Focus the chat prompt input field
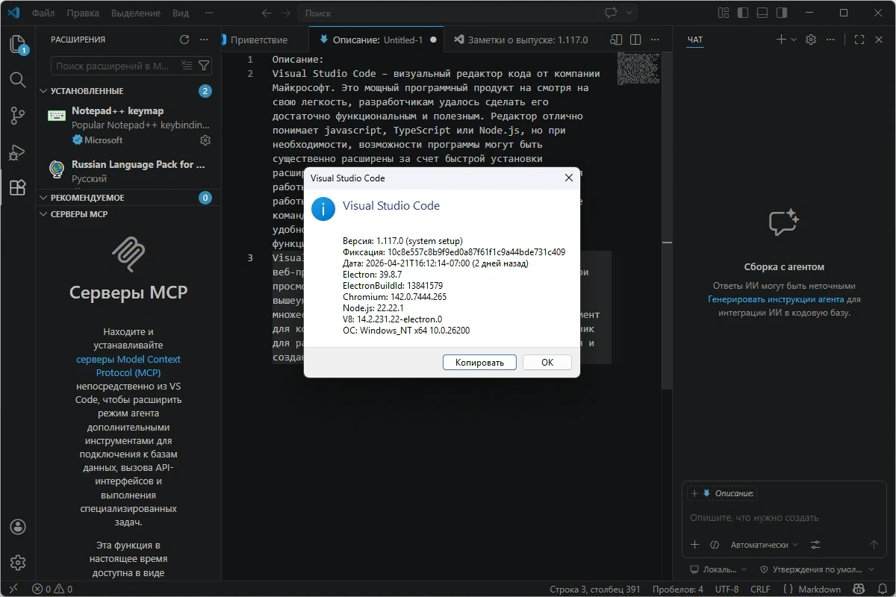The height and width of the screenshot is (597, 896). [784, 517]
